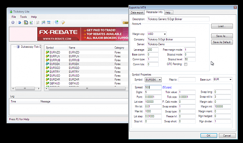The height and width of the screenshot is (143, 243).
Task: Open the Margin ccy USD dropdown
Action: pyautogui.click(x=165, y=34)
